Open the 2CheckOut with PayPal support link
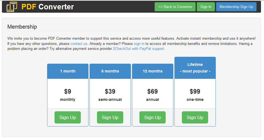The height and width of the screenshot is (140, 264). (138, 49)
